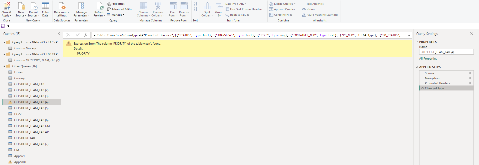The image size is (479, 165).
Task: Sort descending Z to A
Action: point(195,9)
